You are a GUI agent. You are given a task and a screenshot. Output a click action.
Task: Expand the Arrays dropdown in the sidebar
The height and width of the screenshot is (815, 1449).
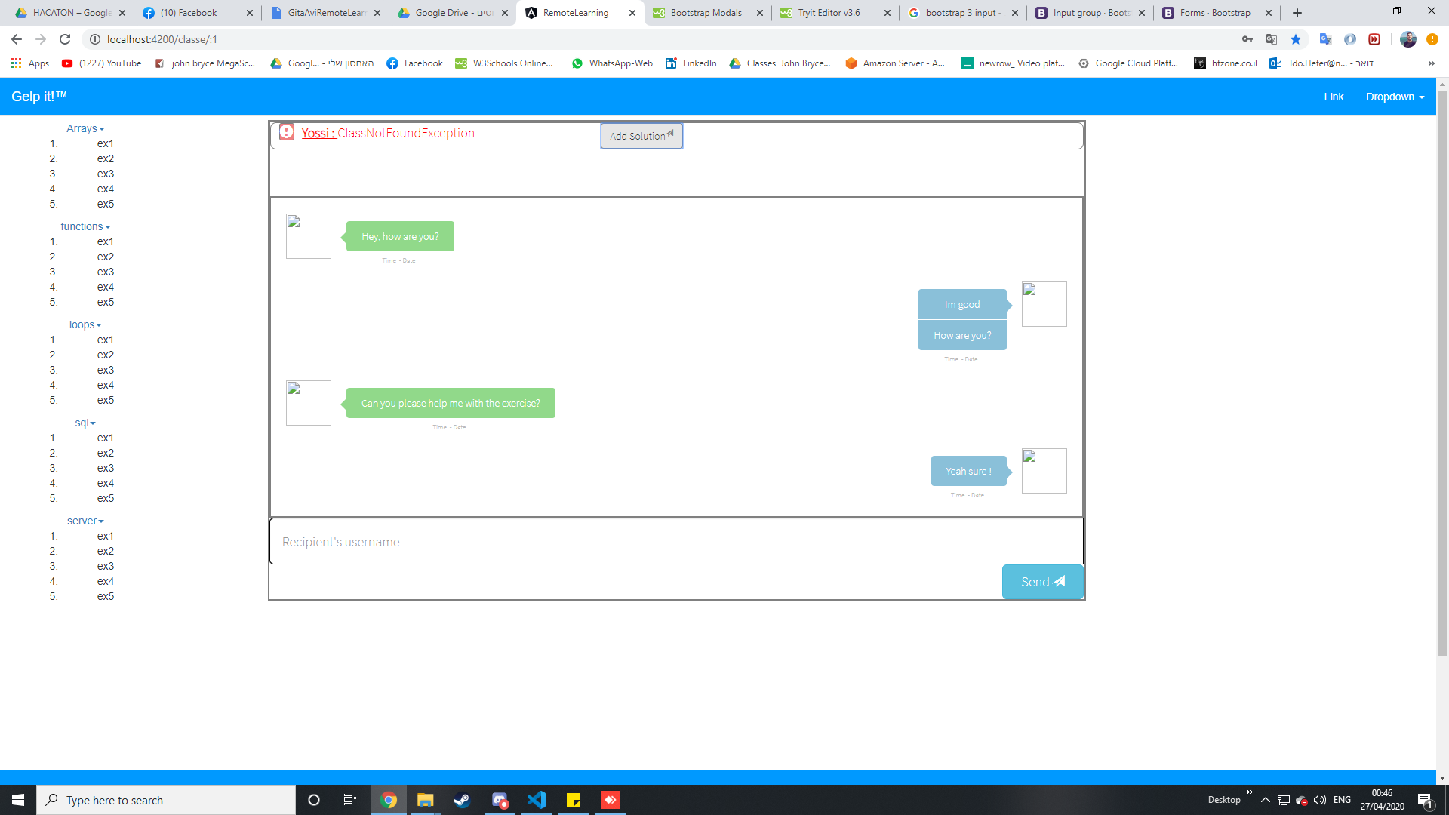[x=85, y=128]
